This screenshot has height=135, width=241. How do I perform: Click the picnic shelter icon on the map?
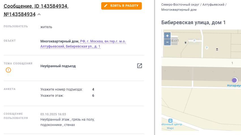pos(217,49)
